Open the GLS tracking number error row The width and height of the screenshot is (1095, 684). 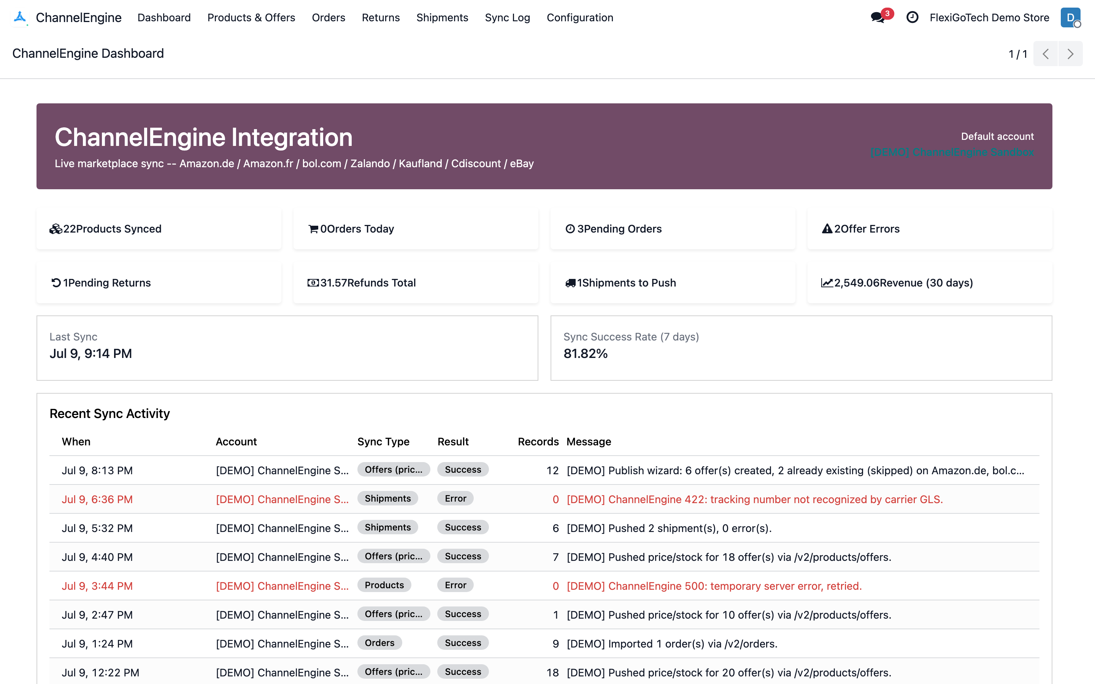pyautogui.click(x=544, y=499)
